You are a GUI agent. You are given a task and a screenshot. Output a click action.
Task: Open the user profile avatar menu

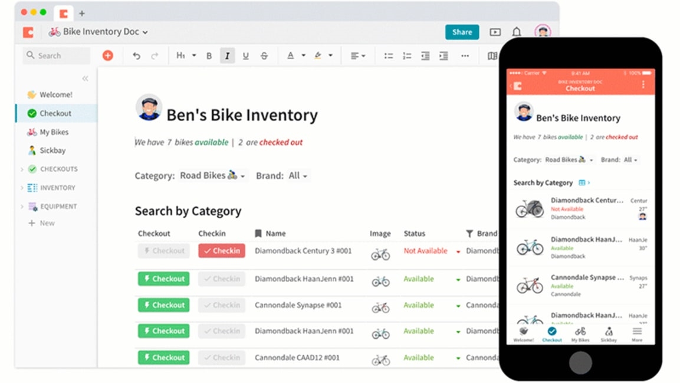pos(543,32)
